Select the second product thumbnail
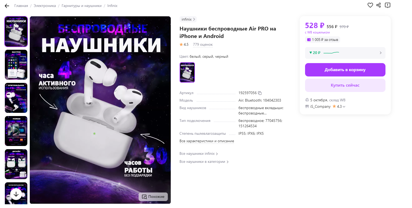 tap(16, 65)
